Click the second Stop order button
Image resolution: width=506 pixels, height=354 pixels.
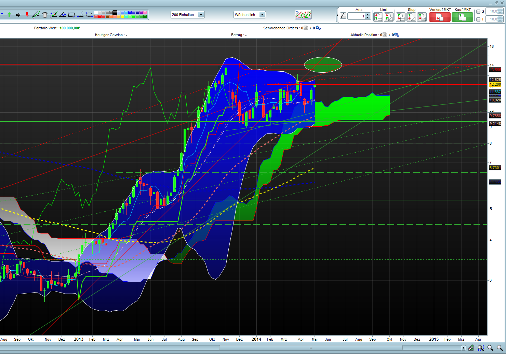point(411,17)
